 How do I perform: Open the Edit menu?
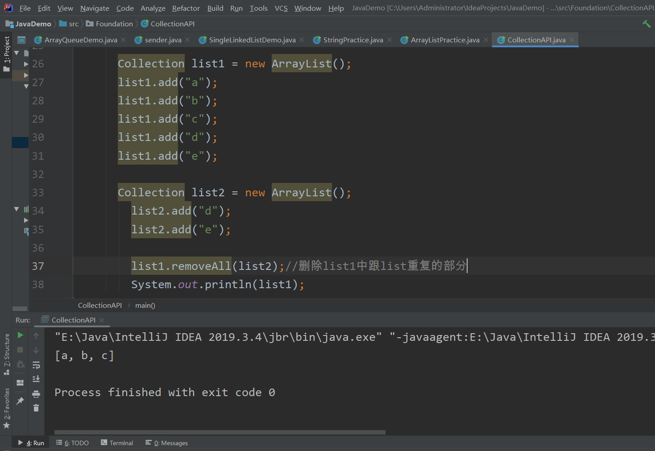coord(44,8)
